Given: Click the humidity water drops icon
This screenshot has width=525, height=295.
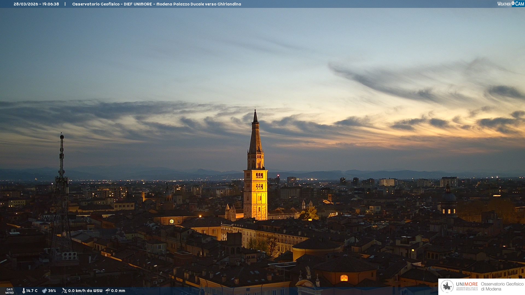Looking at the screenshot, I should (x=44, y=291).
